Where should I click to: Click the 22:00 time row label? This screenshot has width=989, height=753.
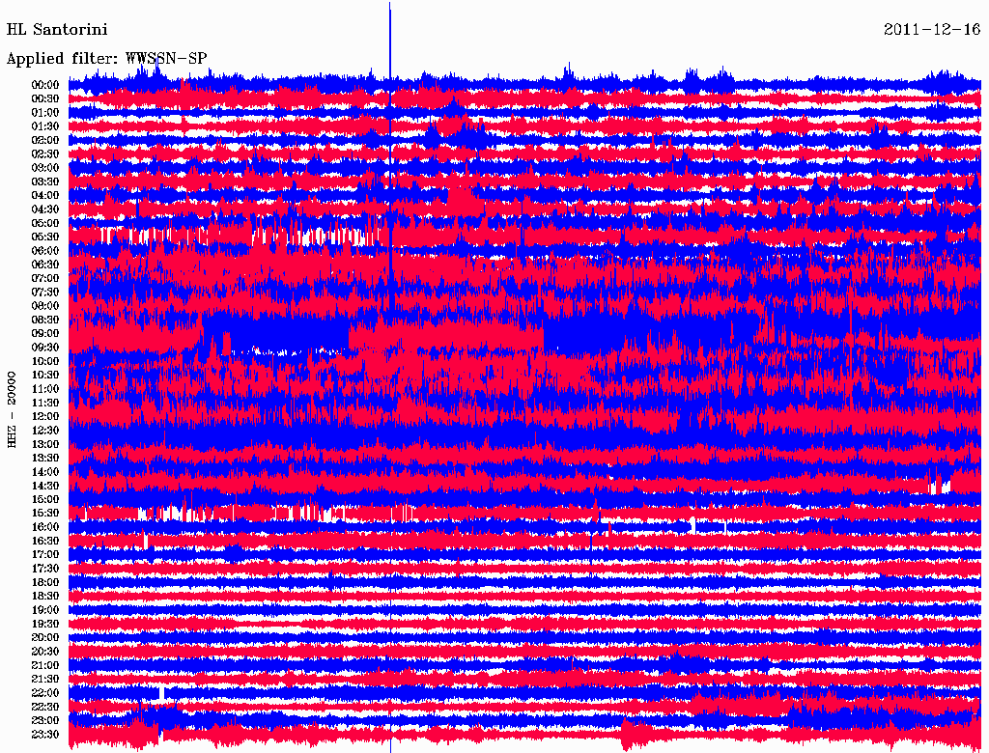46,693
